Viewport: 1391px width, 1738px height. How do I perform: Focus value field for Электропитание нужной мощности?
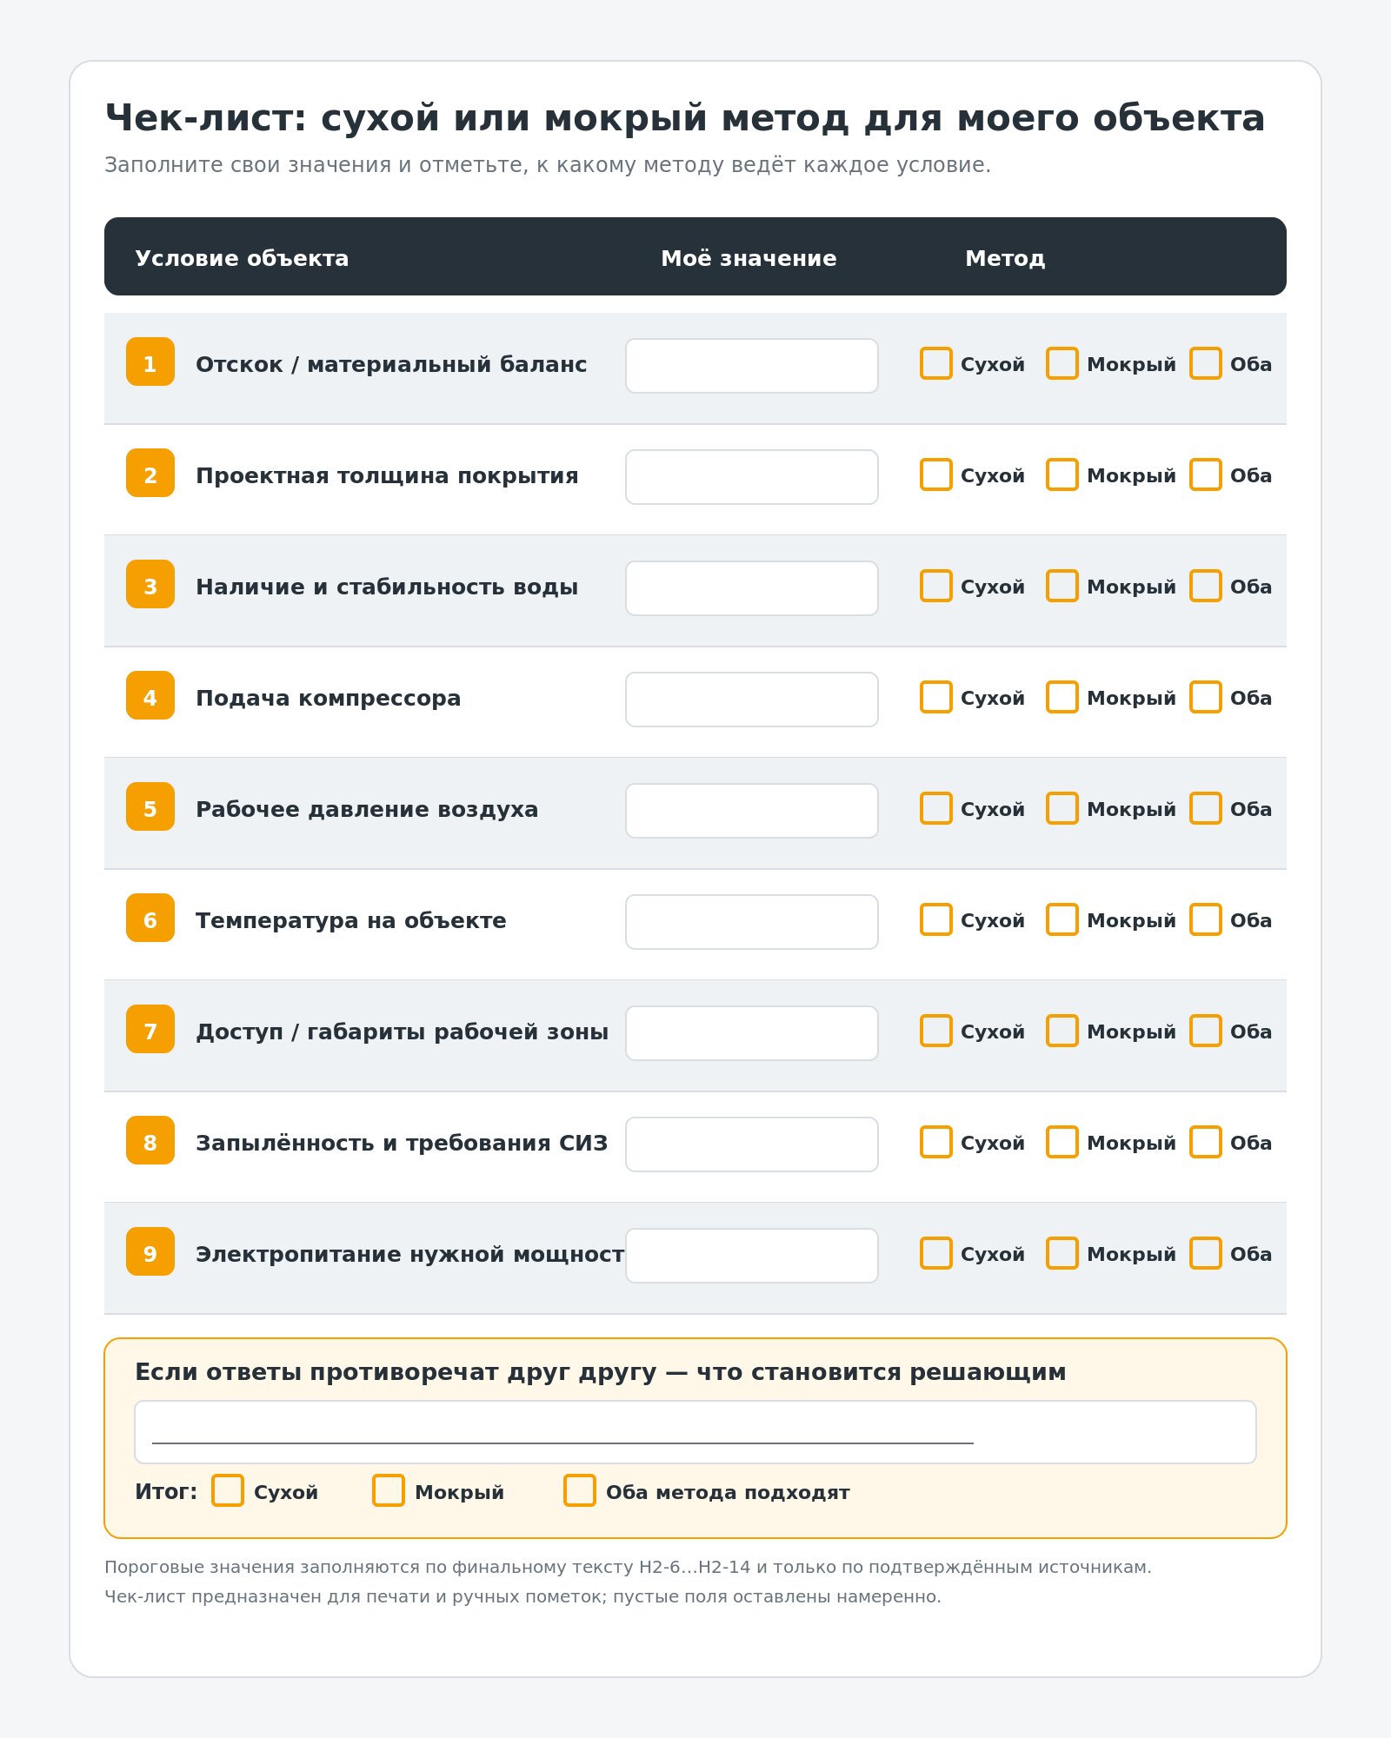pyautogui.click(x=752, y=1256)
